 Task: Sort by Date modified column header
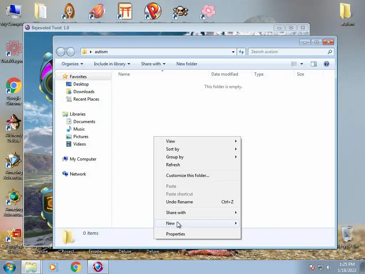(230, 74)
